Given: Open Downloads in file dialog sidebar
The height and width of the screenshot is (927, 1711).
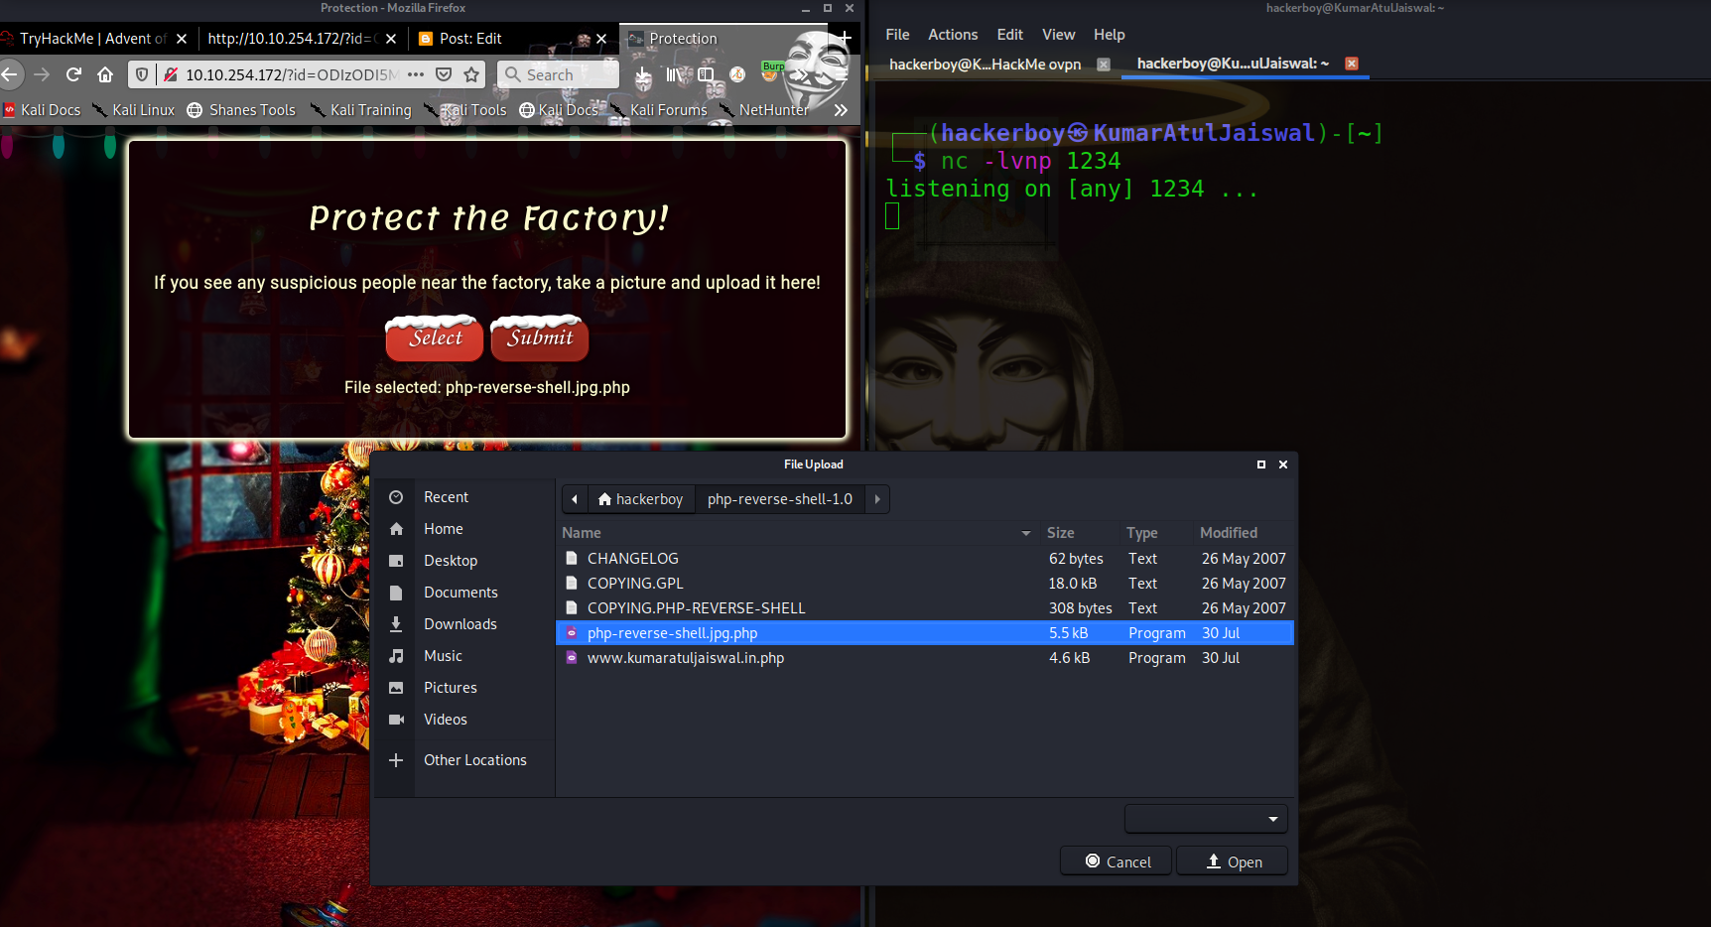Looking at the screenshot, I should (460, 624).
